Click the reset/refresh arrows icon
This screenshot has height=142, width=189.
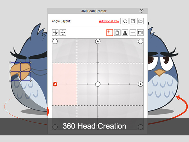(125, 21)
